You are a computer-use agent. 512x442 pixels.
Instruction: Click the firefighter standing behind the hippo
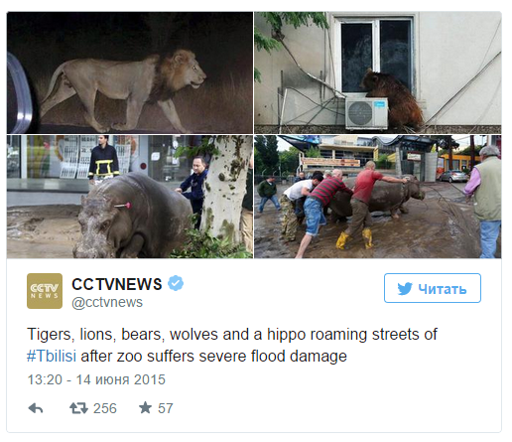(104, 158)
